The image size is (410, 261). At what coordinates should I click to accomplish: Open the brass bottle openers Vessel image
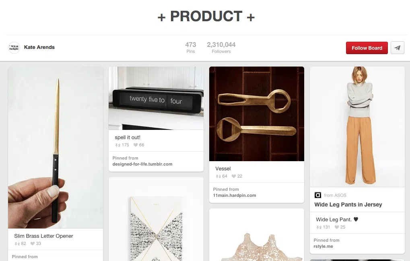pyautogui.click(x=257, y=114)
